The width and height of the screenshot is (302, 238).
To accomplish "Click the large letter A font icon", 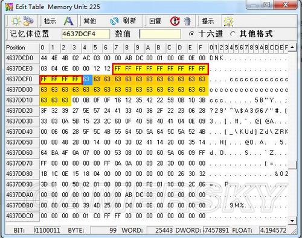I will [68, 21].
